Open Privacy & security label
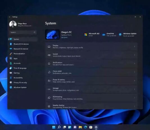This screenshot has height=130, width=150. coord(20,82)
